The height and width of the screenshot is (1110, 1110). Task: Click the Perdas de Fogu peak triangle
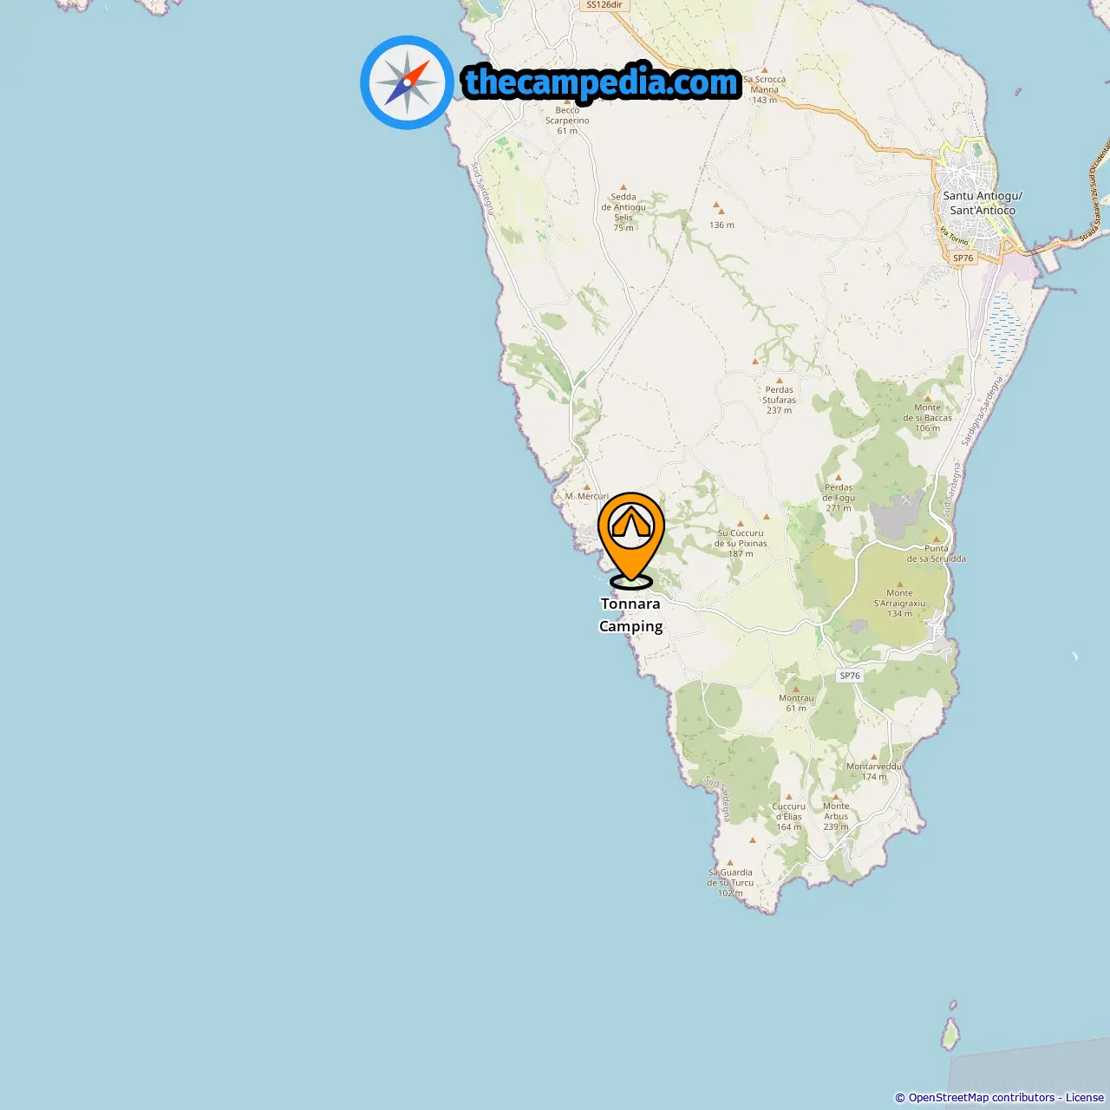point(839,477)
